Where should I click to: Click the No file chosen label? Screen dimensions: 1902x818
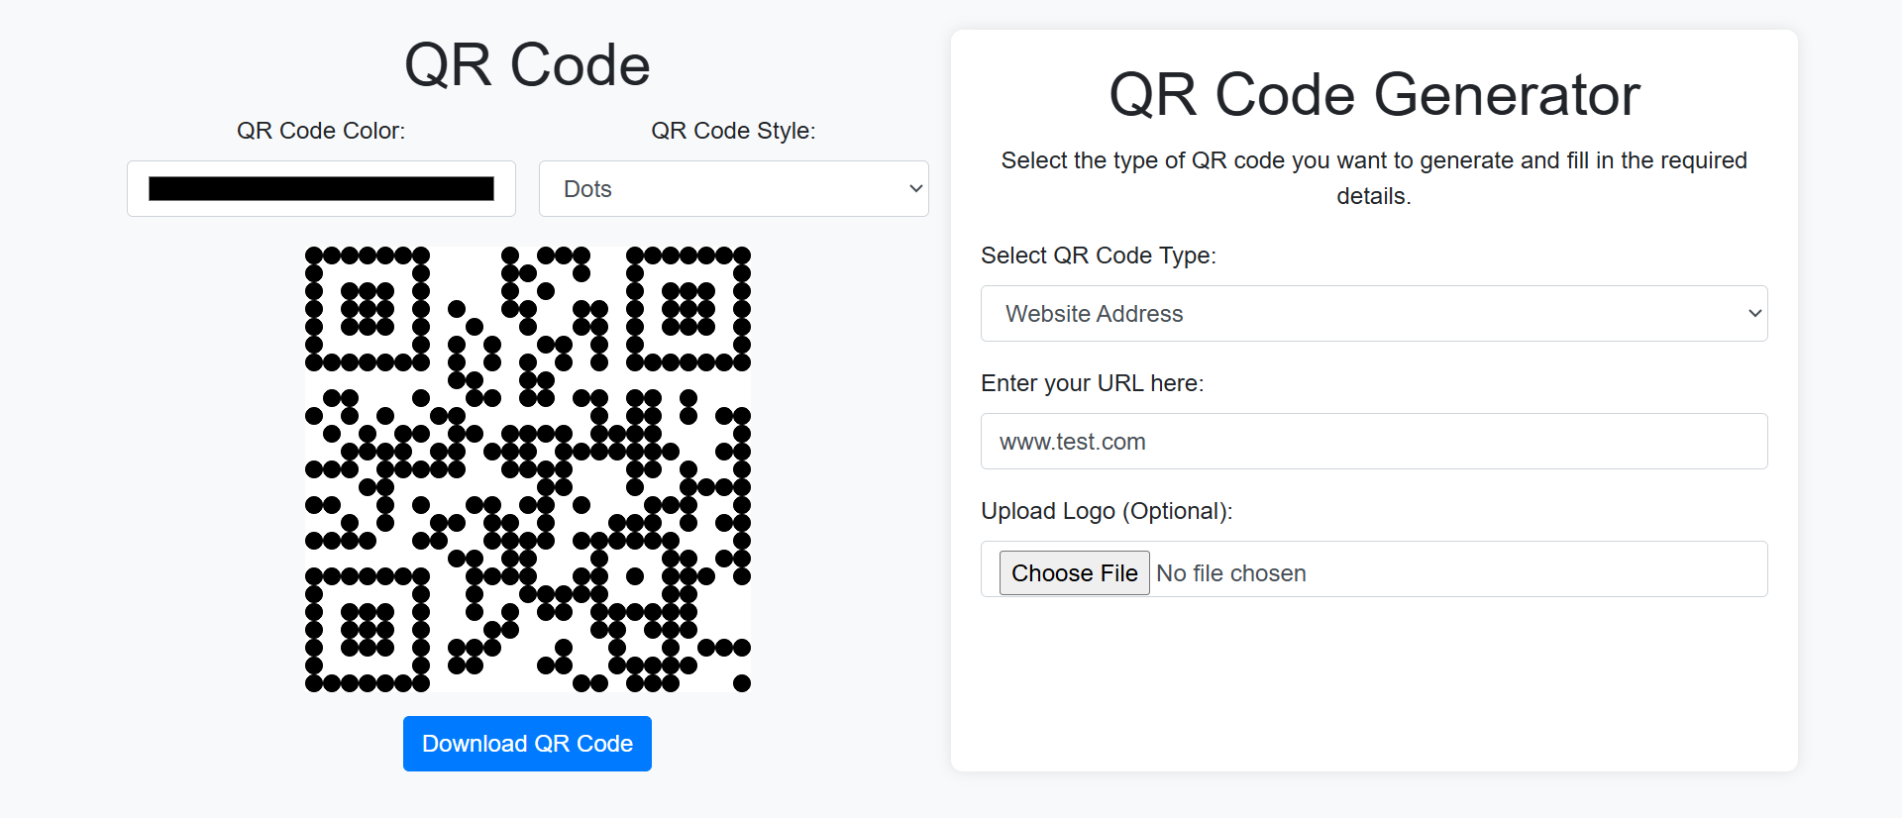[1231, 572]
